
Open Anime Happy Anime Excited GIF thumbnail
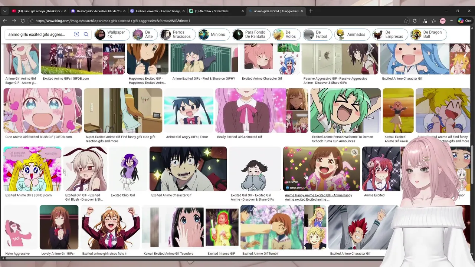322,169
